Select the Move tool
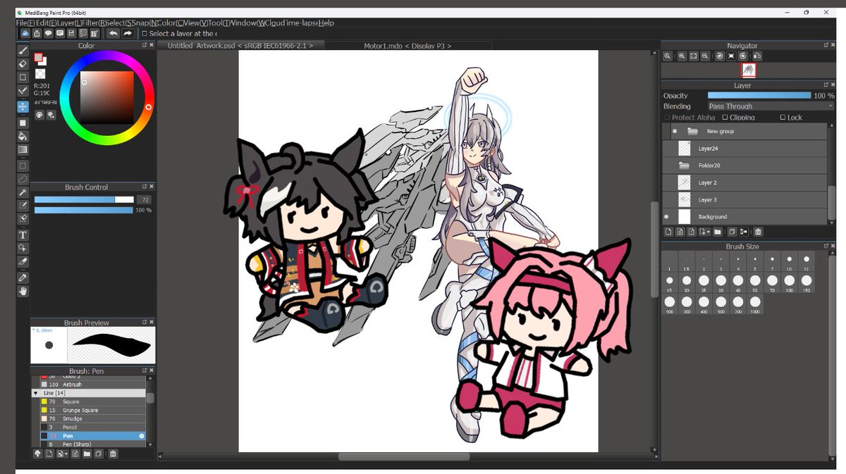 click(23, 106)
